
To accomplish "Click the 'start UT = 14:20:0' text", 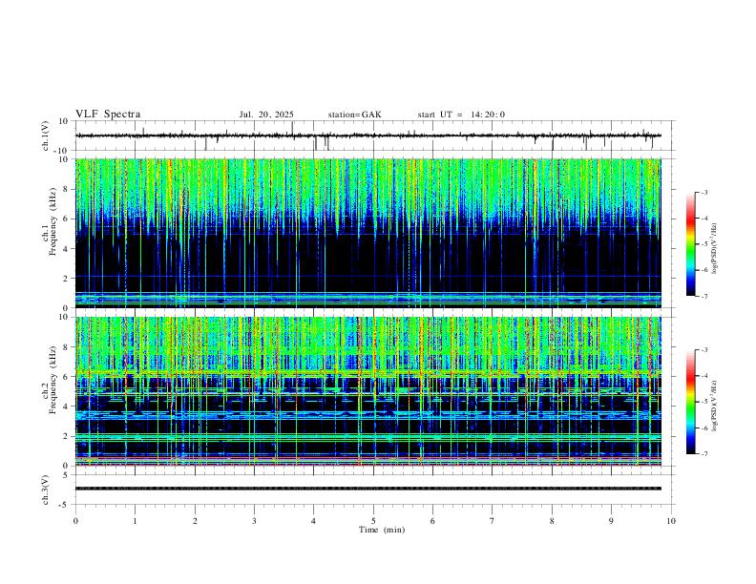I will coord(461,115).
